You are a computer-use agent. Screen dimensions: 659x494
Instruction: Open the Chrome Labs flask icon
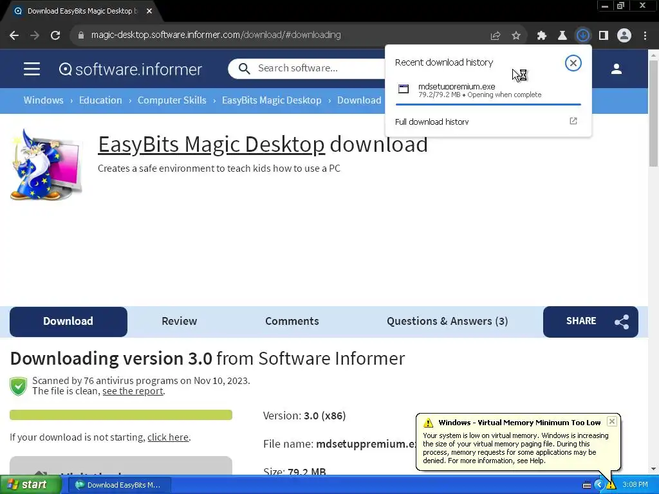[x=562, y=35]
